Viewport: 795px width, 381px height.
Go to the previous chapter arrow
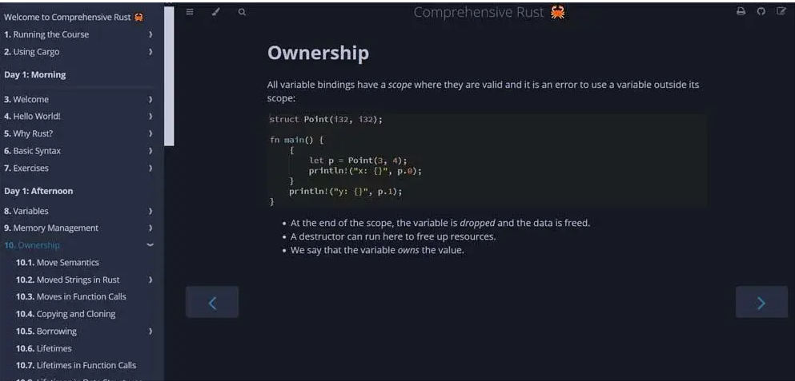[212, 302]
